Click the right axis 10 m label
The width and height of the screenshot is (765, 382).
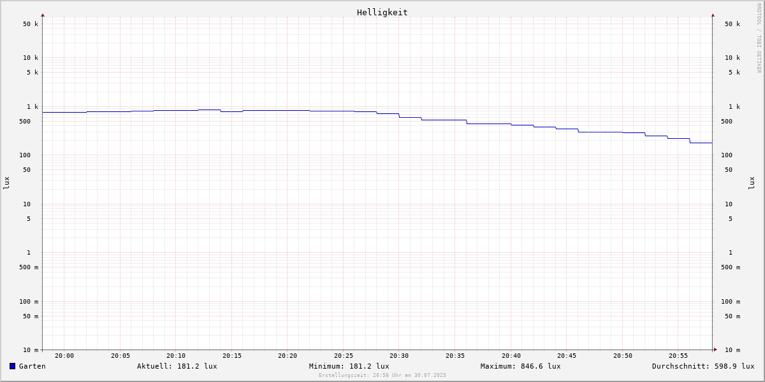pos(732,350)
